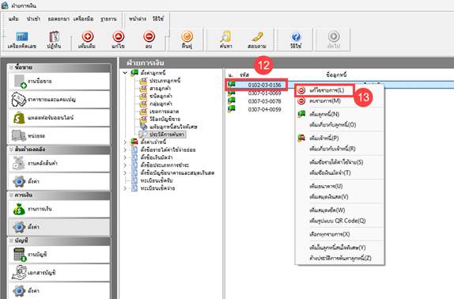Click the ชื่อลูกหนี้ column header
Screen dimensions: 454x299
(336, 75)
